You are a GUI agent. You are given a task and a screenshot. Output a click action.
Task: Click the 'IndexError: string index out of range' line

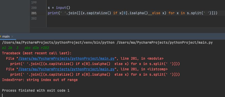(40, 80)
